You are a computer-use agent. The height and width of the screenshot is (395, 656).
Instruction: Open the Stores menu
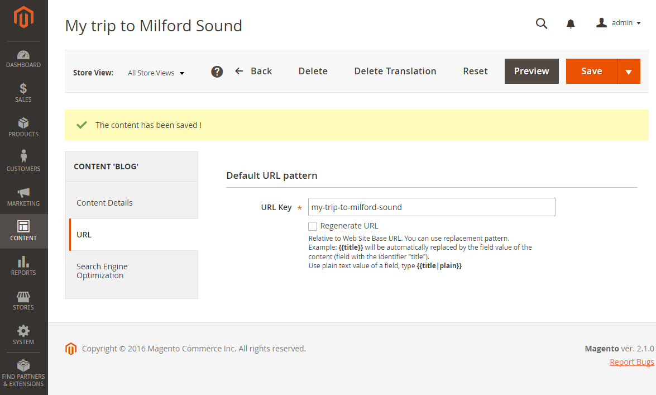(23, 301)
